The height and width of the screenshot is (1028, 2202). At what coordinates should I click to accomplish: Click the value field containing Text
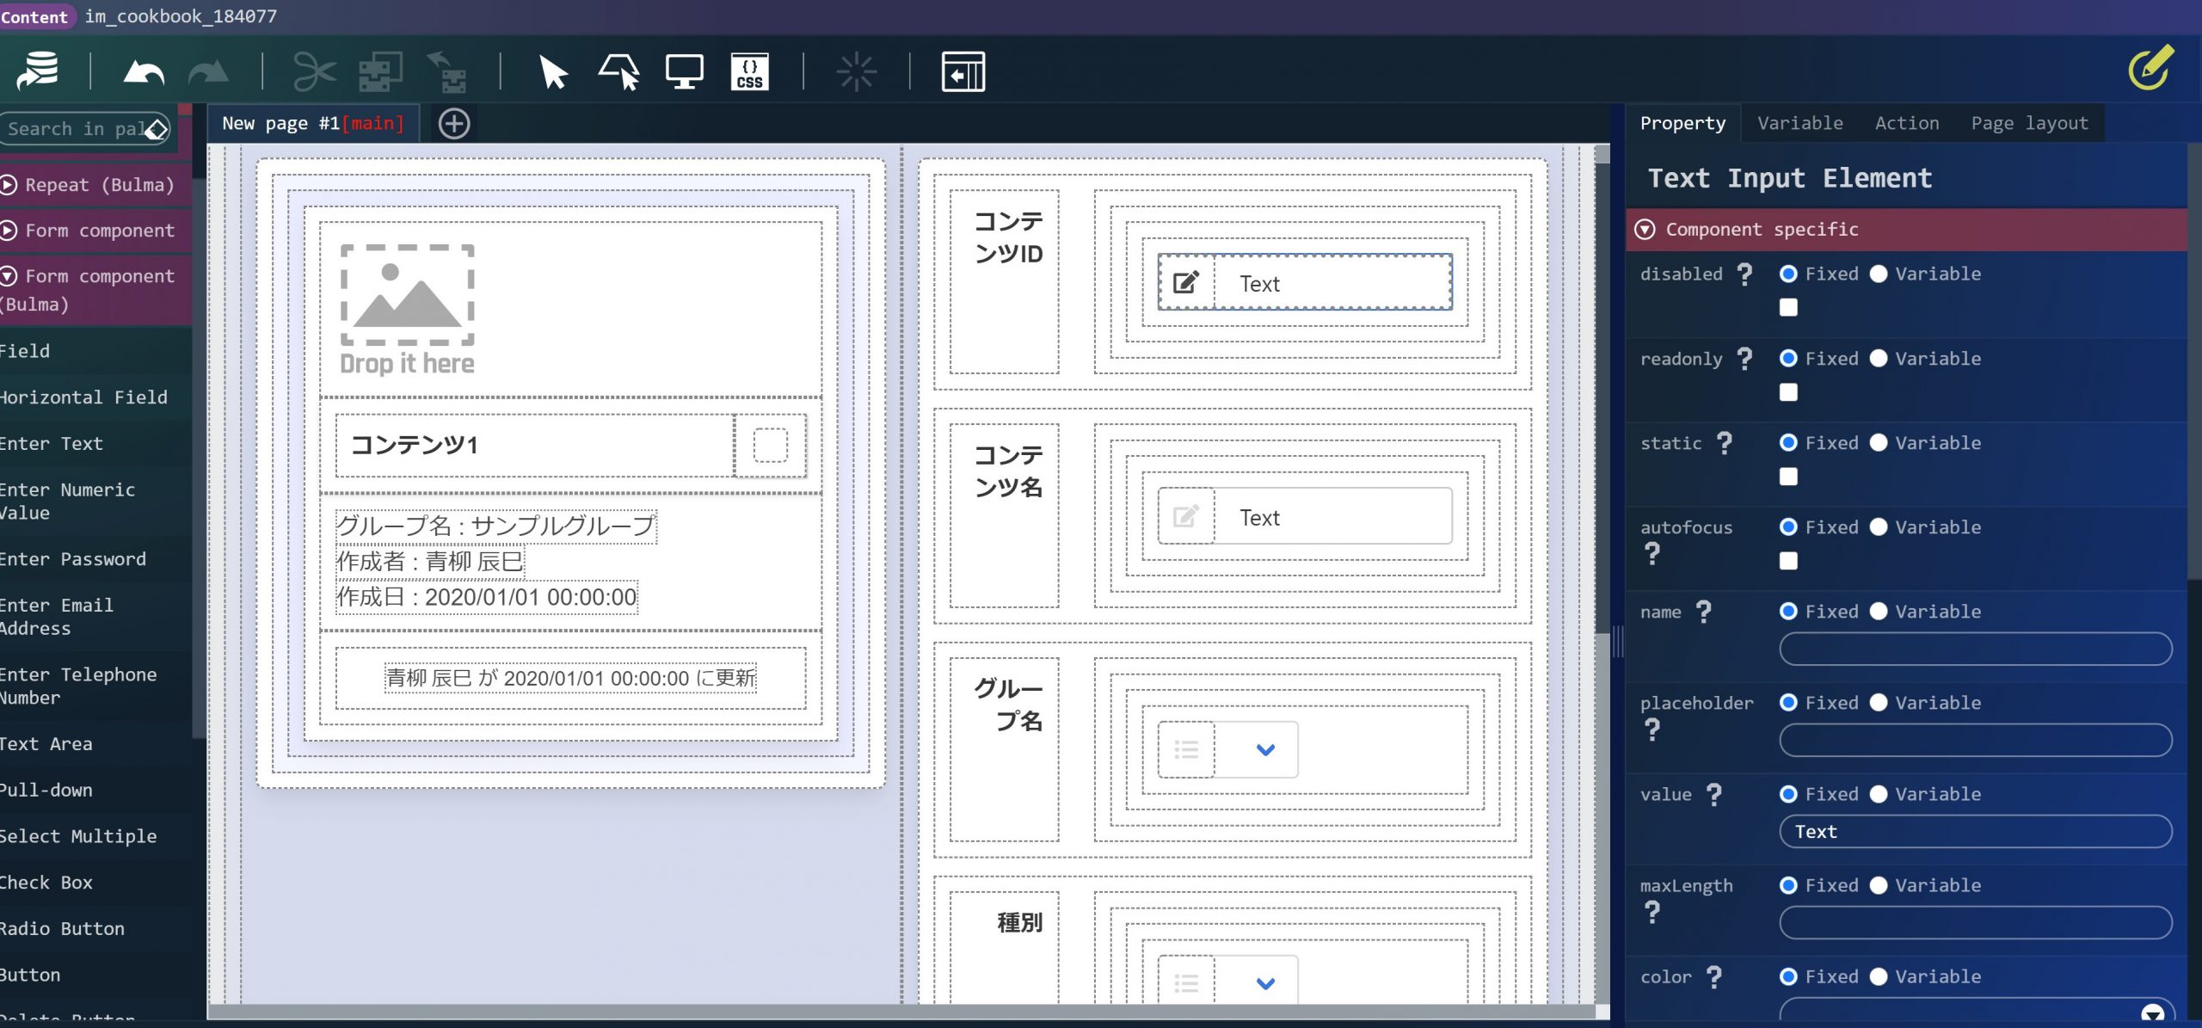click(1975, 832)
